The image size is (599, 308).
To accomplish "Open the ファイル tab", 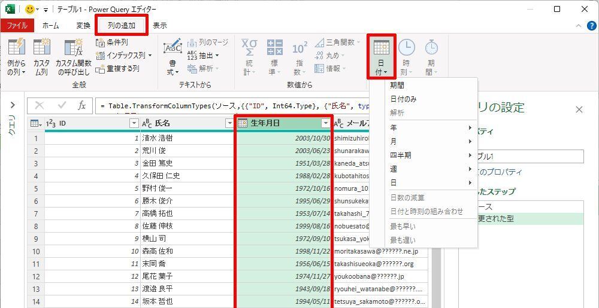I will click(17, 26).
